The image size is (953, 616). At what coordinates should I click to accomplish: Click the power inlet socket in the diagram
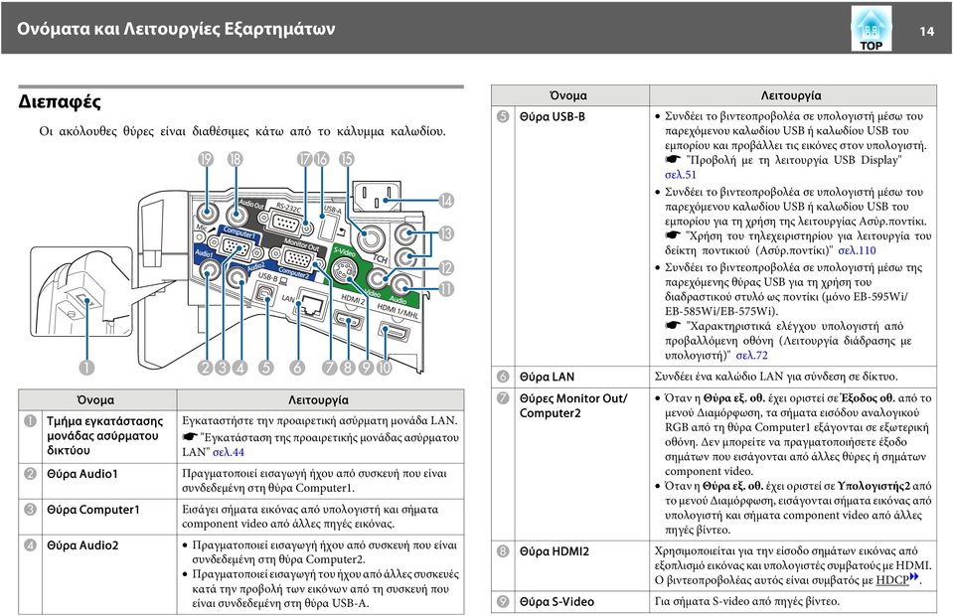click(377, 196)
